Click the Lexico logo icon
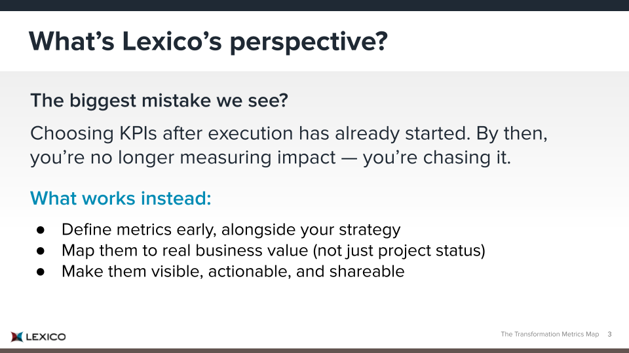Image resolution: width=629 pixels, height=353 pixels. coord(17,337)
